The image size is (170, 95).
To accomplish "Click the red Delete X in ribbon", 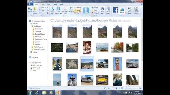I will coord(48,13).
